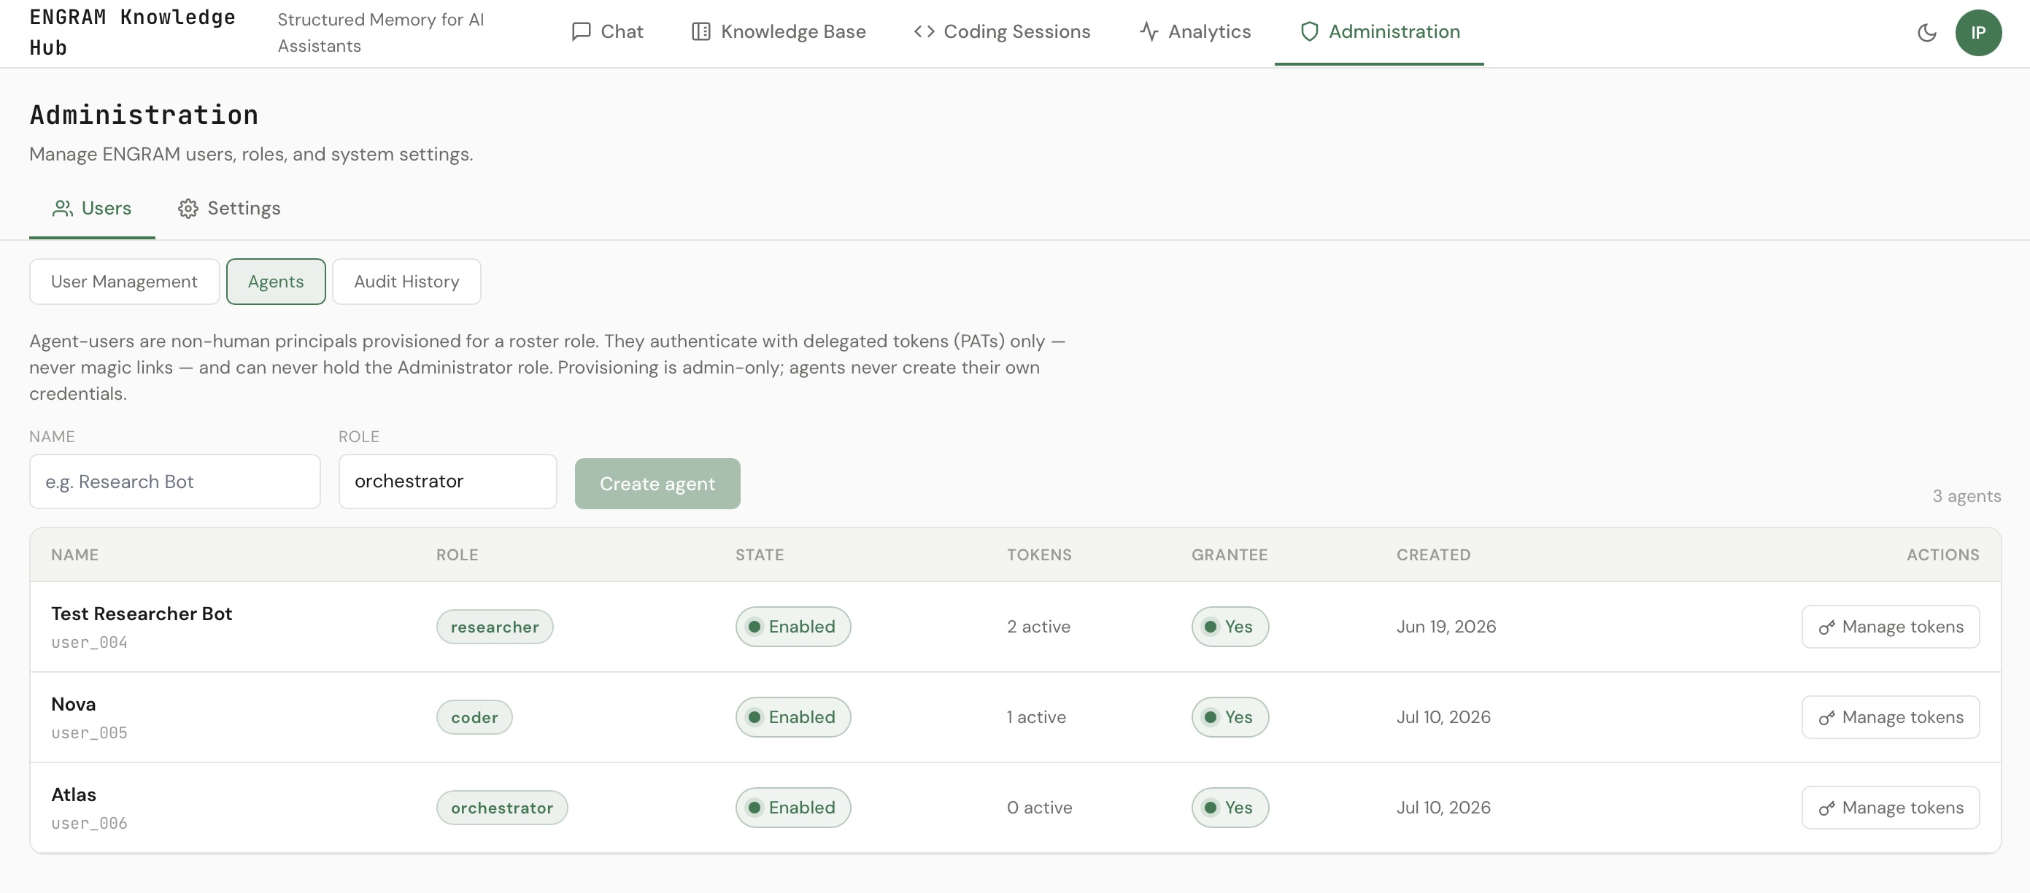Image resolution: width=2030 pixels, height=893 pixels.
Task: Click the user_004 identifier
Action: click(89, 642)
